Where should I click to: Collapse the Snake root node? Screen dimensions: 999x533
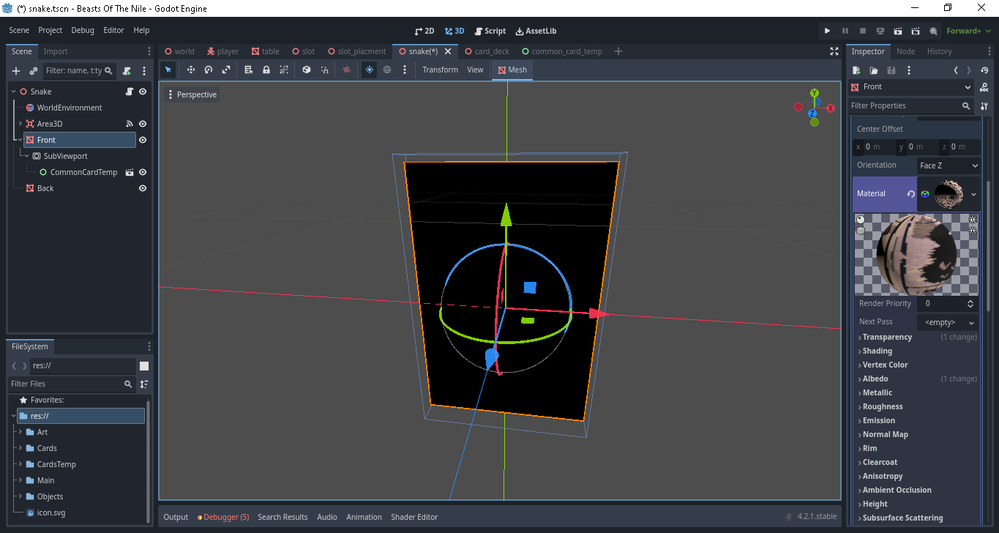(x=13, y=92)
